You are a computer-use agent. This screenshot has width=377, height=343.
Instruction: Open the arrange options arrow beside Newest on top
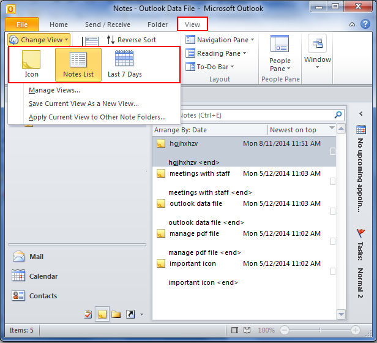(332, 128)
